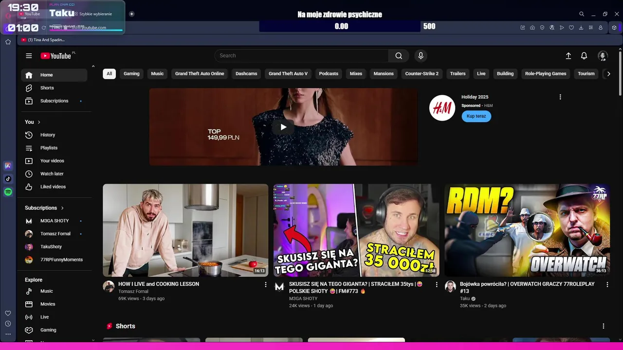Open Opera GX bookmarks star in sidebar
Image resolution: width=623 pixels, height=350 pixels.
point(8,42)
